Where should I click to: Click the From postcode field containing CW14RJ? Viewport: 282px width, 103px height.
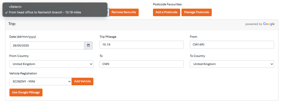pyautogui.click(x=232, y=45)
